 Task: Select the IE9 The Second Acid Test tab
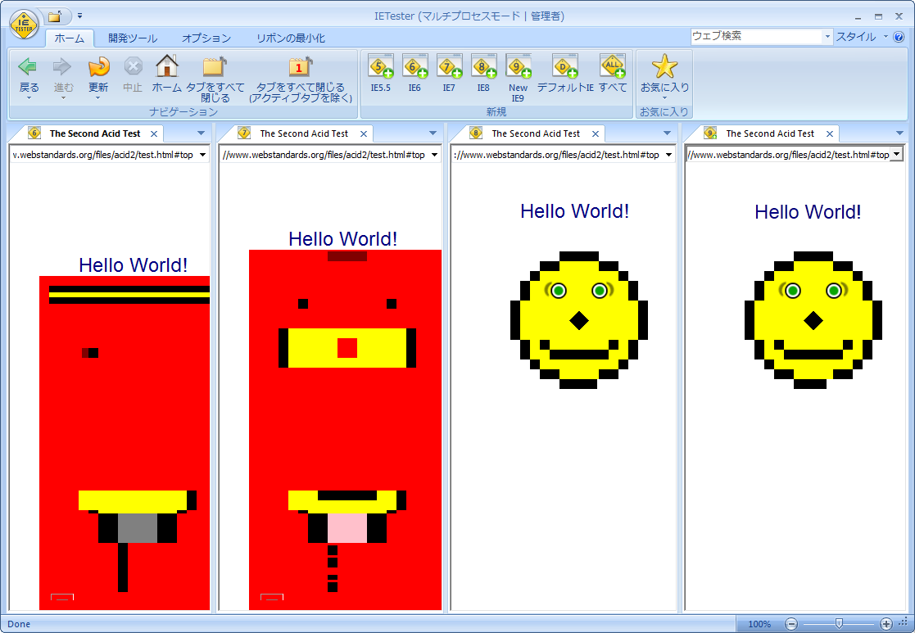[x=769, y=133]
